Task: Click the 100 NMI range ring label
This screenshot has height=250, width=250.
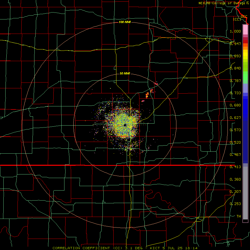Action: [x=125, y=22]
